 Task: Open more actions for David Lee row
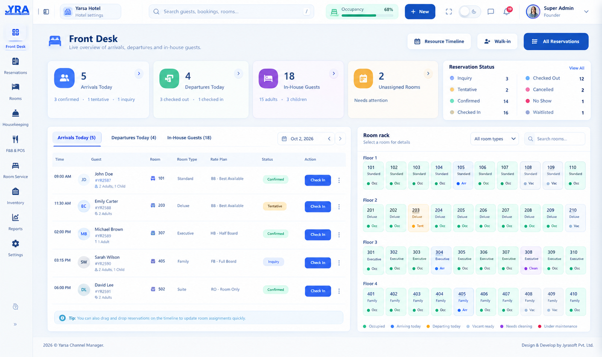(x=339, y=291)
